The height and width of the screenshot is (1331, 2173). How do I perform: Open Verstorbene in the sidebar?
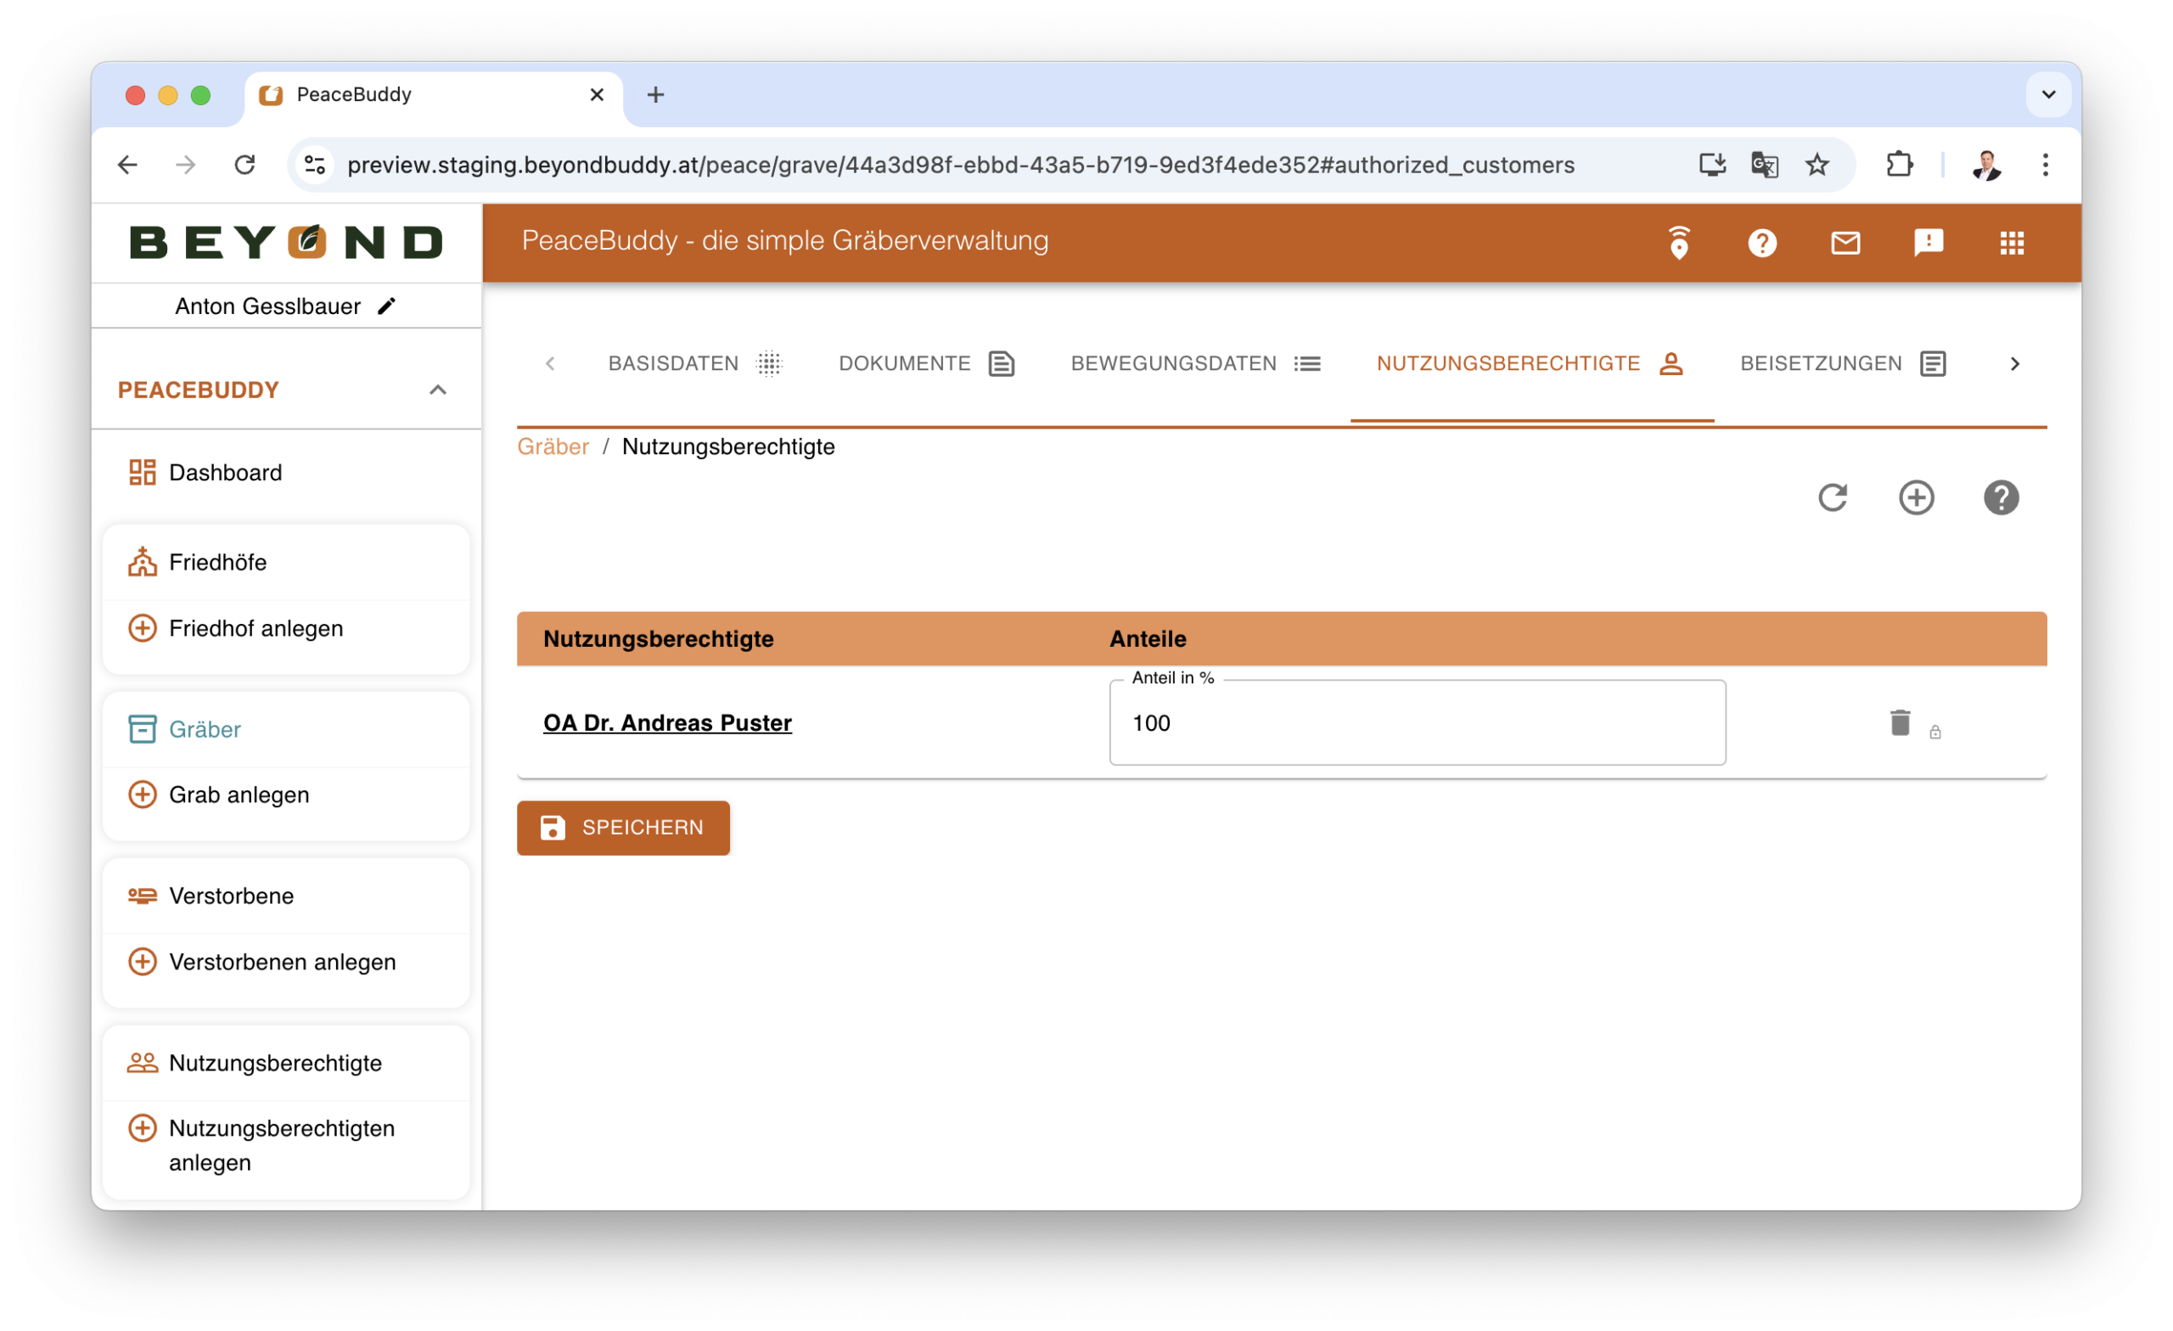tap(231, 896)
